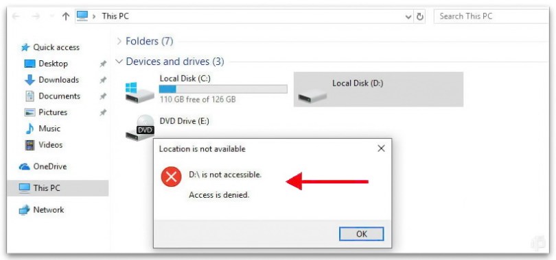
Task: Select the Local Disk (C:) drive icon
Action: coord(139,92)
